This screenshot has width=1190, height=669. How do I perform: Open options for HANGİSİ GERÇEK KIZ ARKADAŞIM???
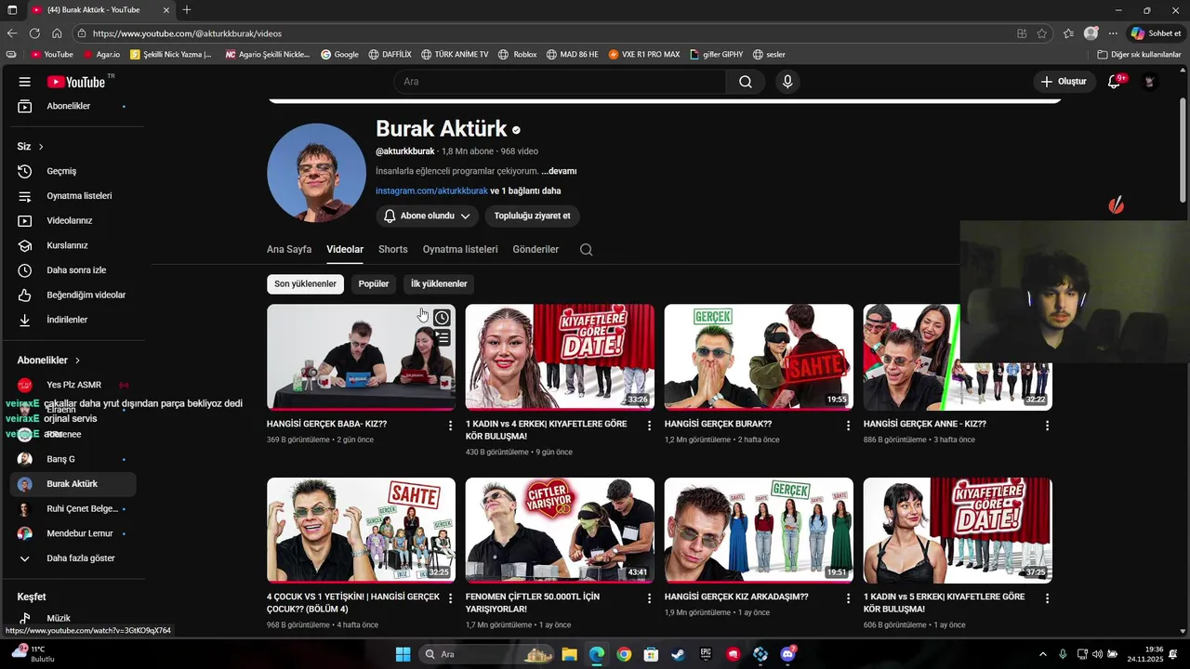tap(848, 599)
